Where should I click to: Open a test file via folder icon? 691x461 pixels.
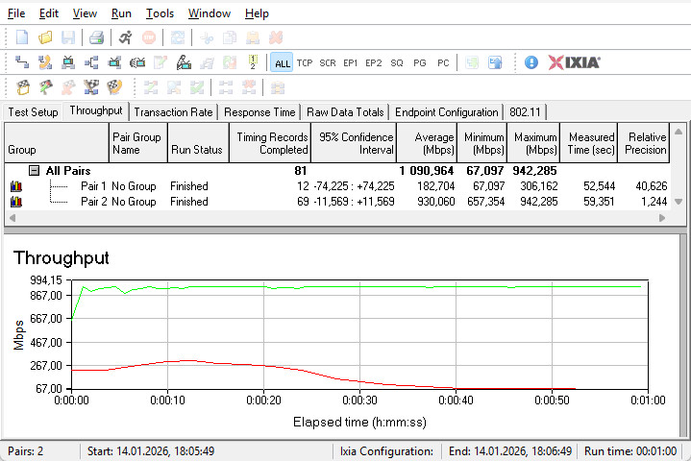(45, 37)
